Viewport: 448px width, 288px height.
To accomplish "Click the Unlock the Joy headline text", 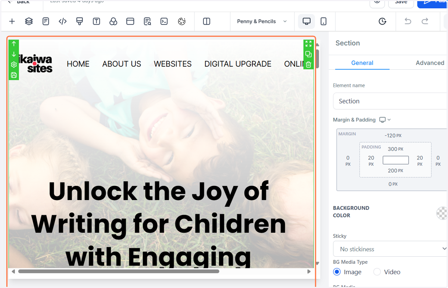I will click(159, 224).
